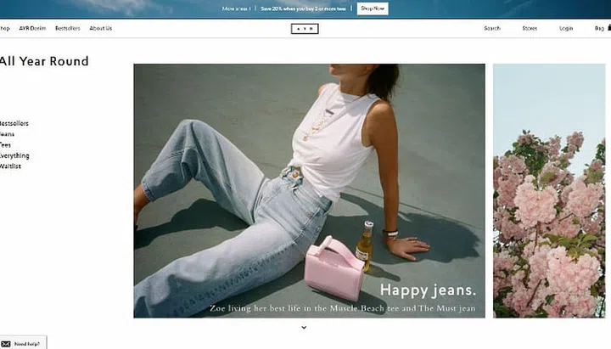Click the All Year Round heading

point(44,61)
